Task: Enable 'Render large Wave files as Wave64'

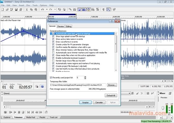Action: pos(53,61)
